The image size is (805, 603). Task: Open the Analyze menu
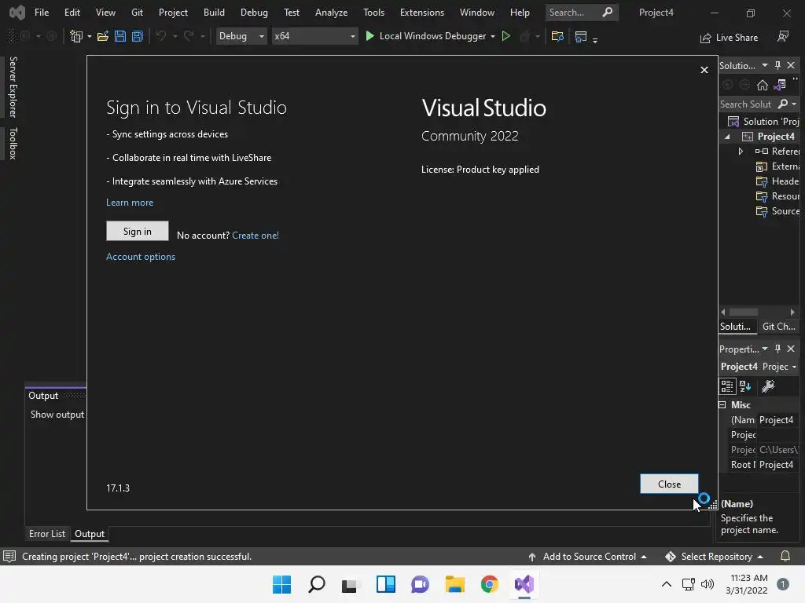(x=331, y=13)
